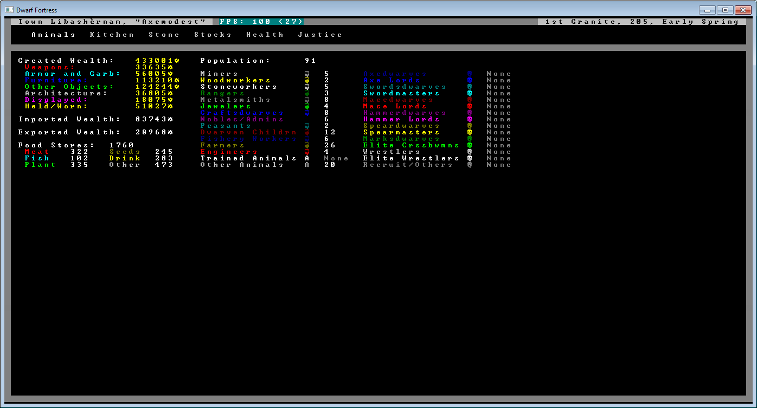Click the blue 'Furniture:' label
Viewport: 757px width, 408px height.
pos(57,80)
